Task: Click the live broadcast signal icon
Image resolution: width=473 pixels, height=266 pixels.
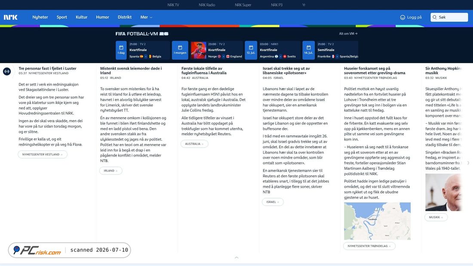Action: point(7,71)
